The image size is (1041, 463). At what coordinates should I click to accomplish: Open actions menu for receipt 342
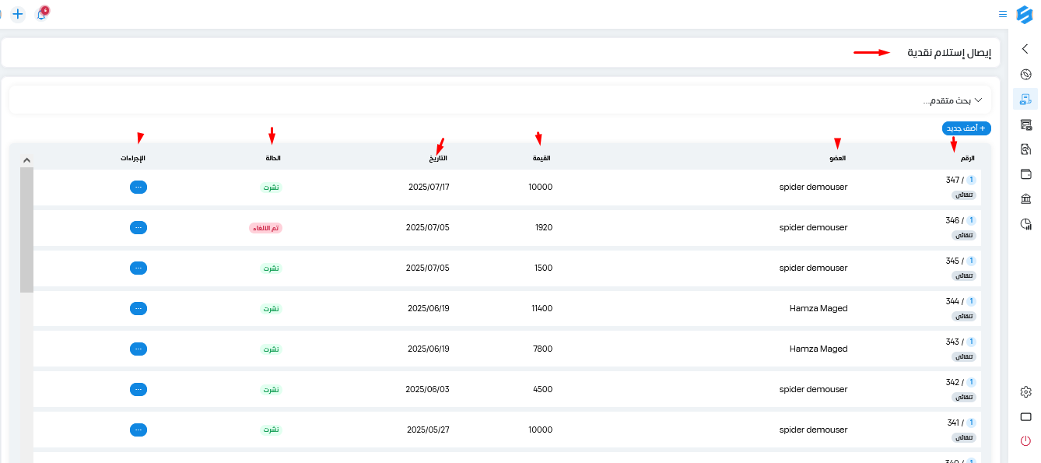tap(138, 389)
